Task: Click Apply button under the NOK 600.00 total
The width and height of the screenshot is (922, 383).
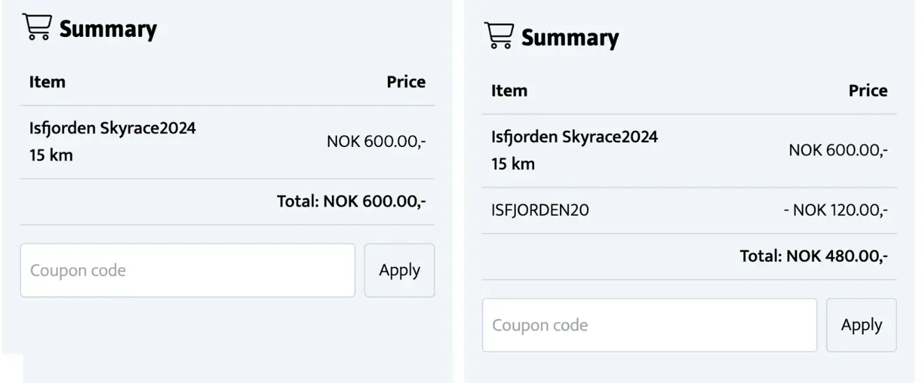Action: pos(399,270)
